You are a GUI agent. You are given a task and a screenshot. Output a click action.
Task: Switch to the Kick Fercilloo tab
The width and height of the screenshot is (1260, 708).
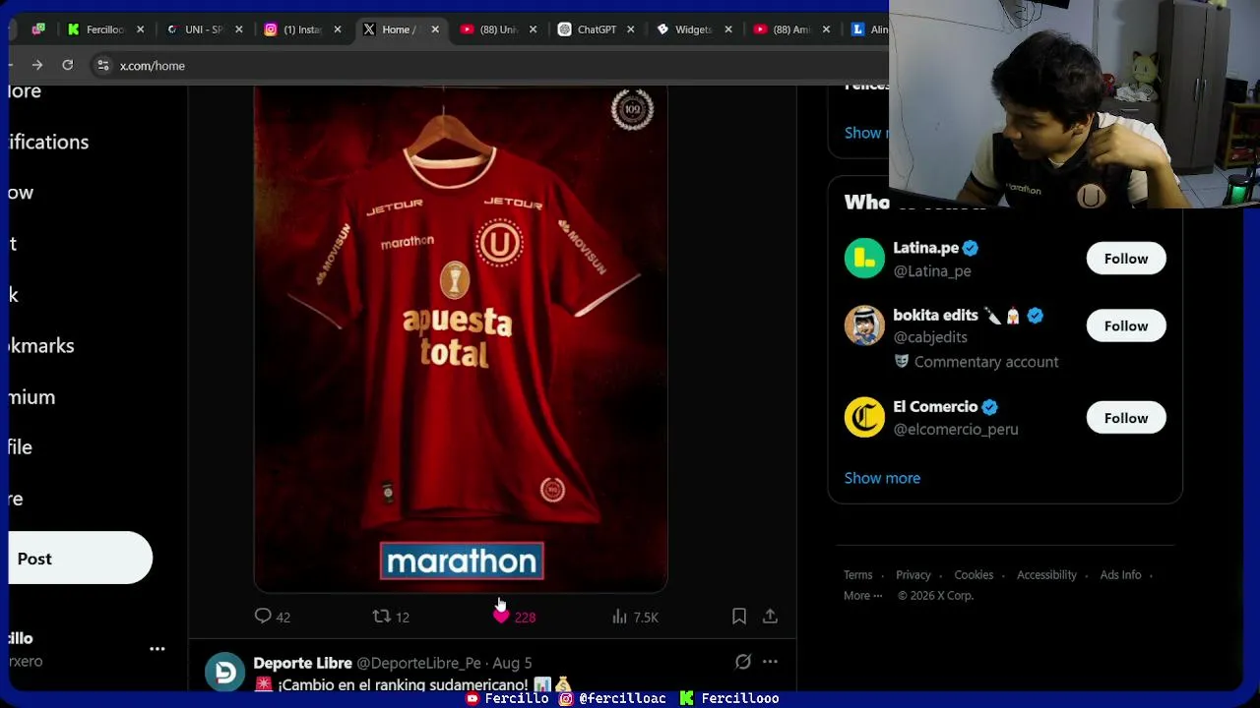(x=104, y=29)
